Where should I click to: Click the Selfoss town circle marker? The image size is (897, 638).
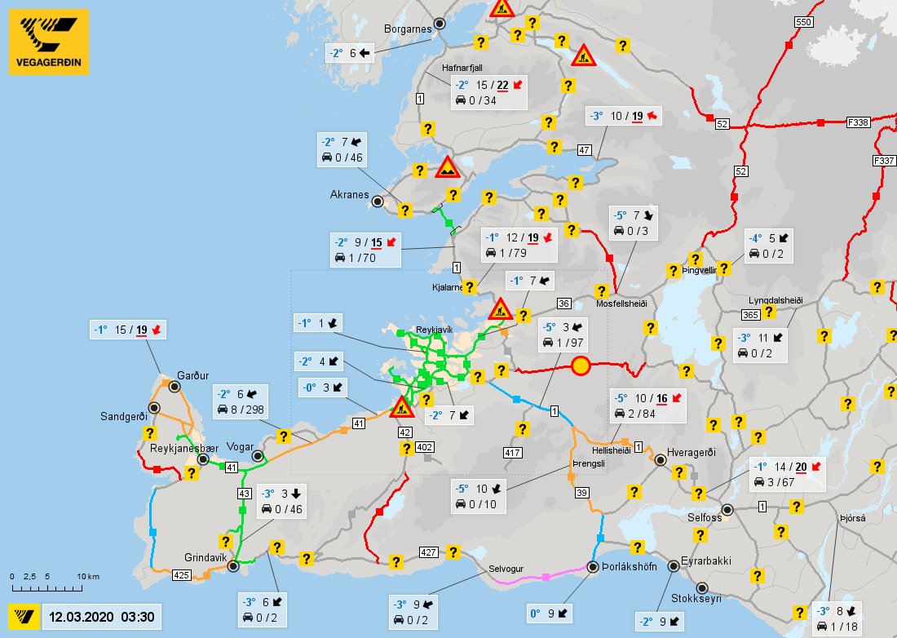pos(727,510)
